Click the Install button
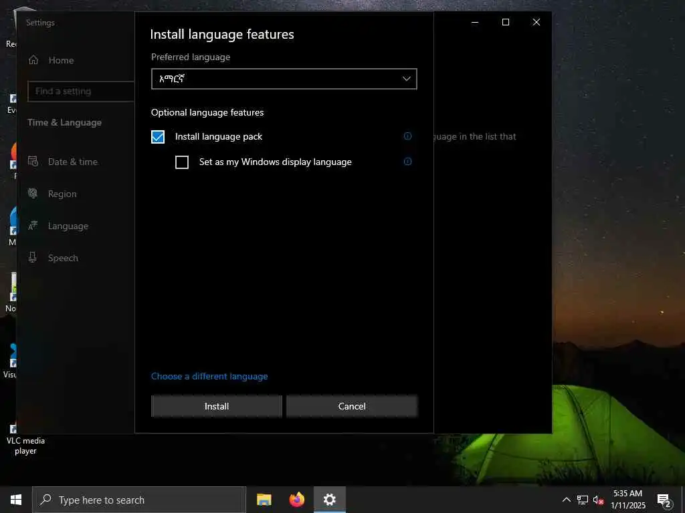Image resolution: width=685 pixels, height=513 pixels. [x=217, y=406]
